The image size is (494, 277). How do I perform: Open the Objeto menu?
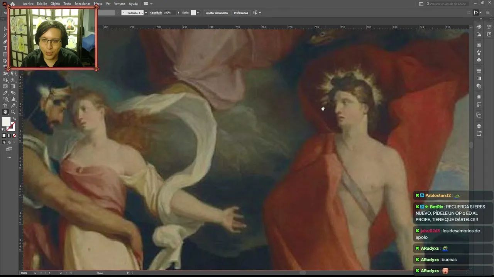[x=55, y=4]
